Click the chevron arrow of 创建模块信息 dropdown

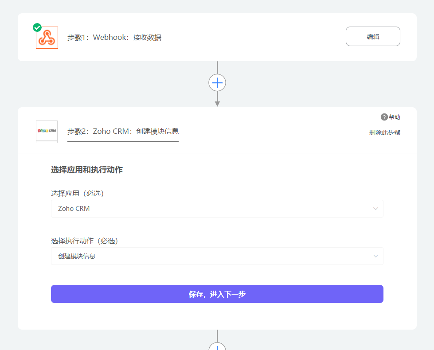click(375, 256)
